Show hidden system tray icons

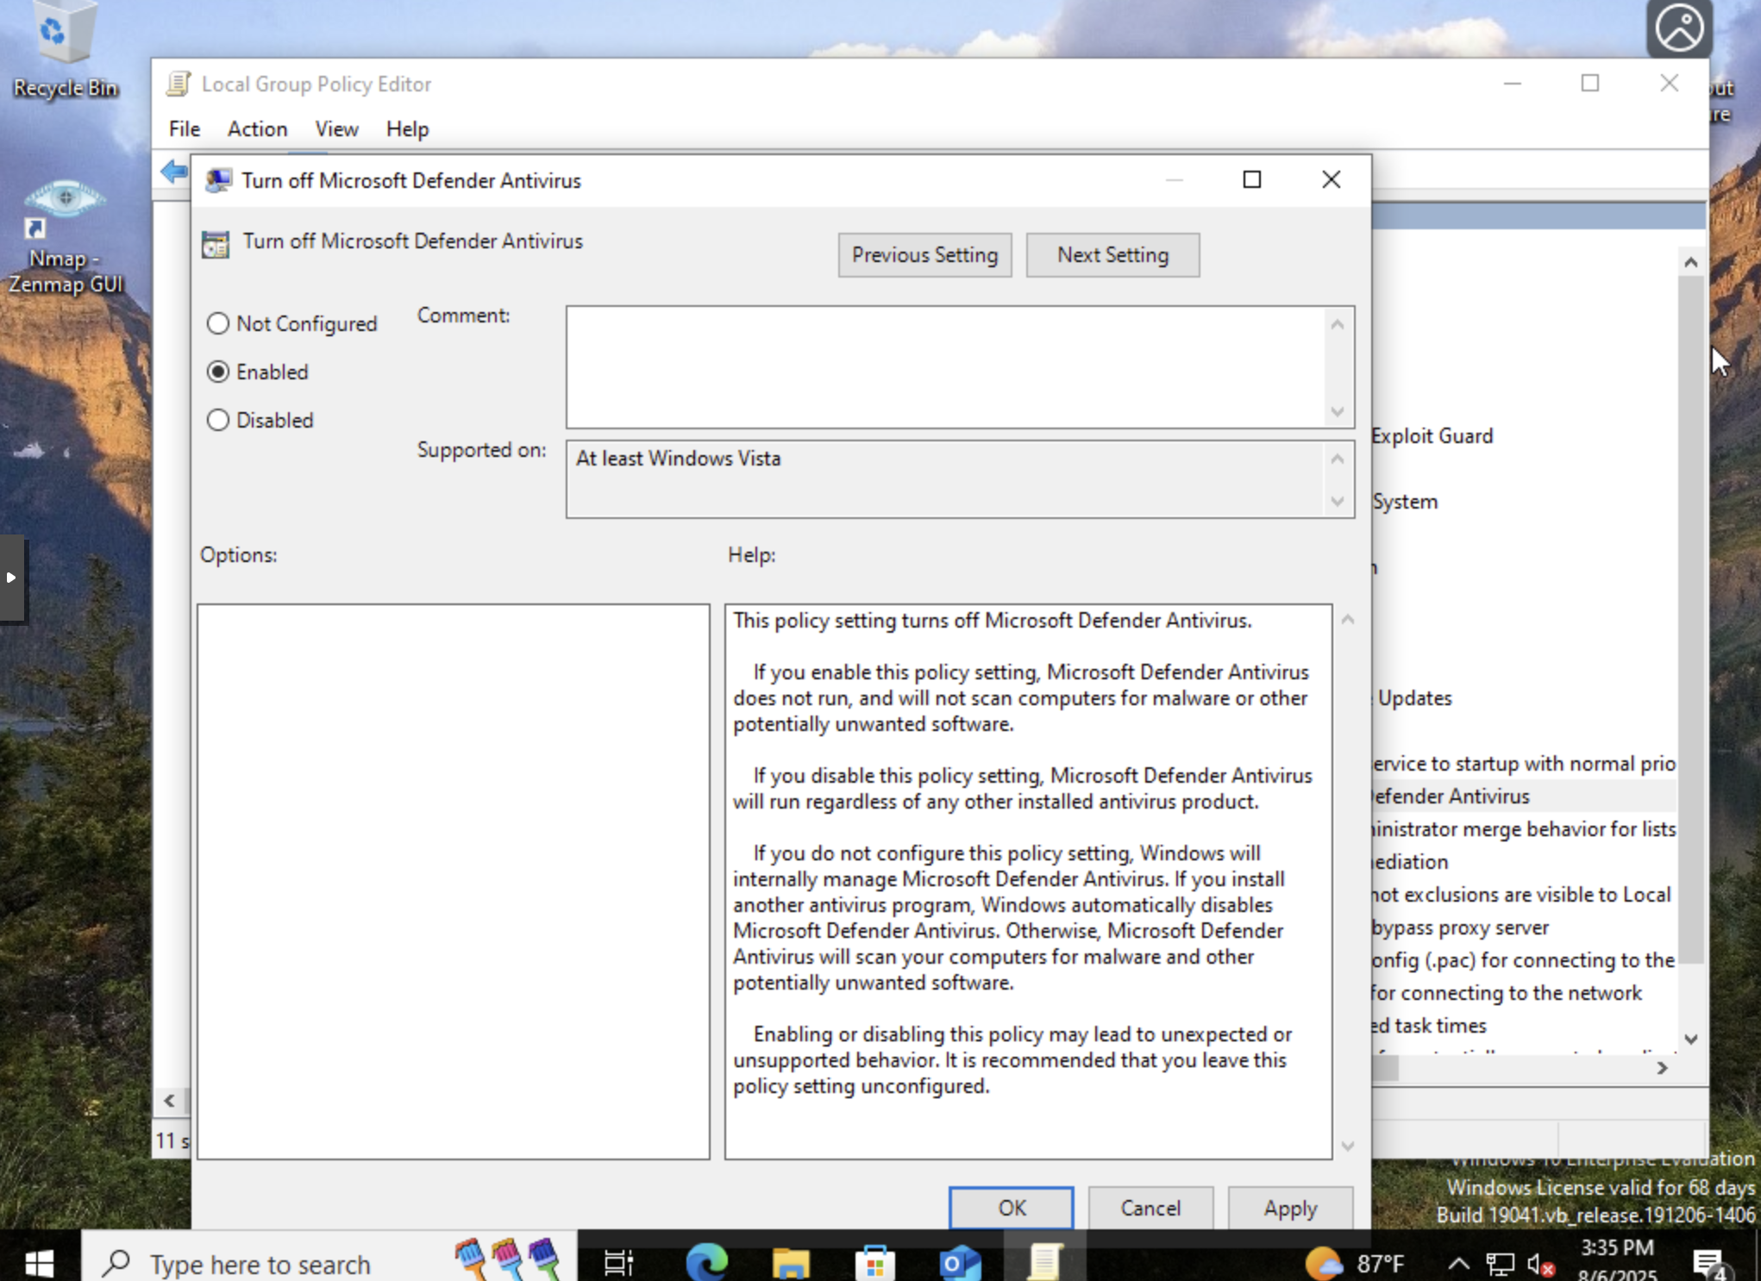[1457, 1264]
